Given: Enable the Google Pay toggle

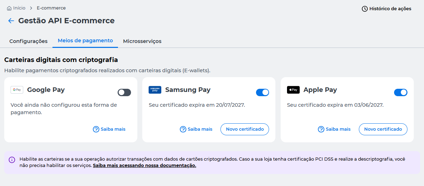Looking at the screenshot, I should point(124,92).
